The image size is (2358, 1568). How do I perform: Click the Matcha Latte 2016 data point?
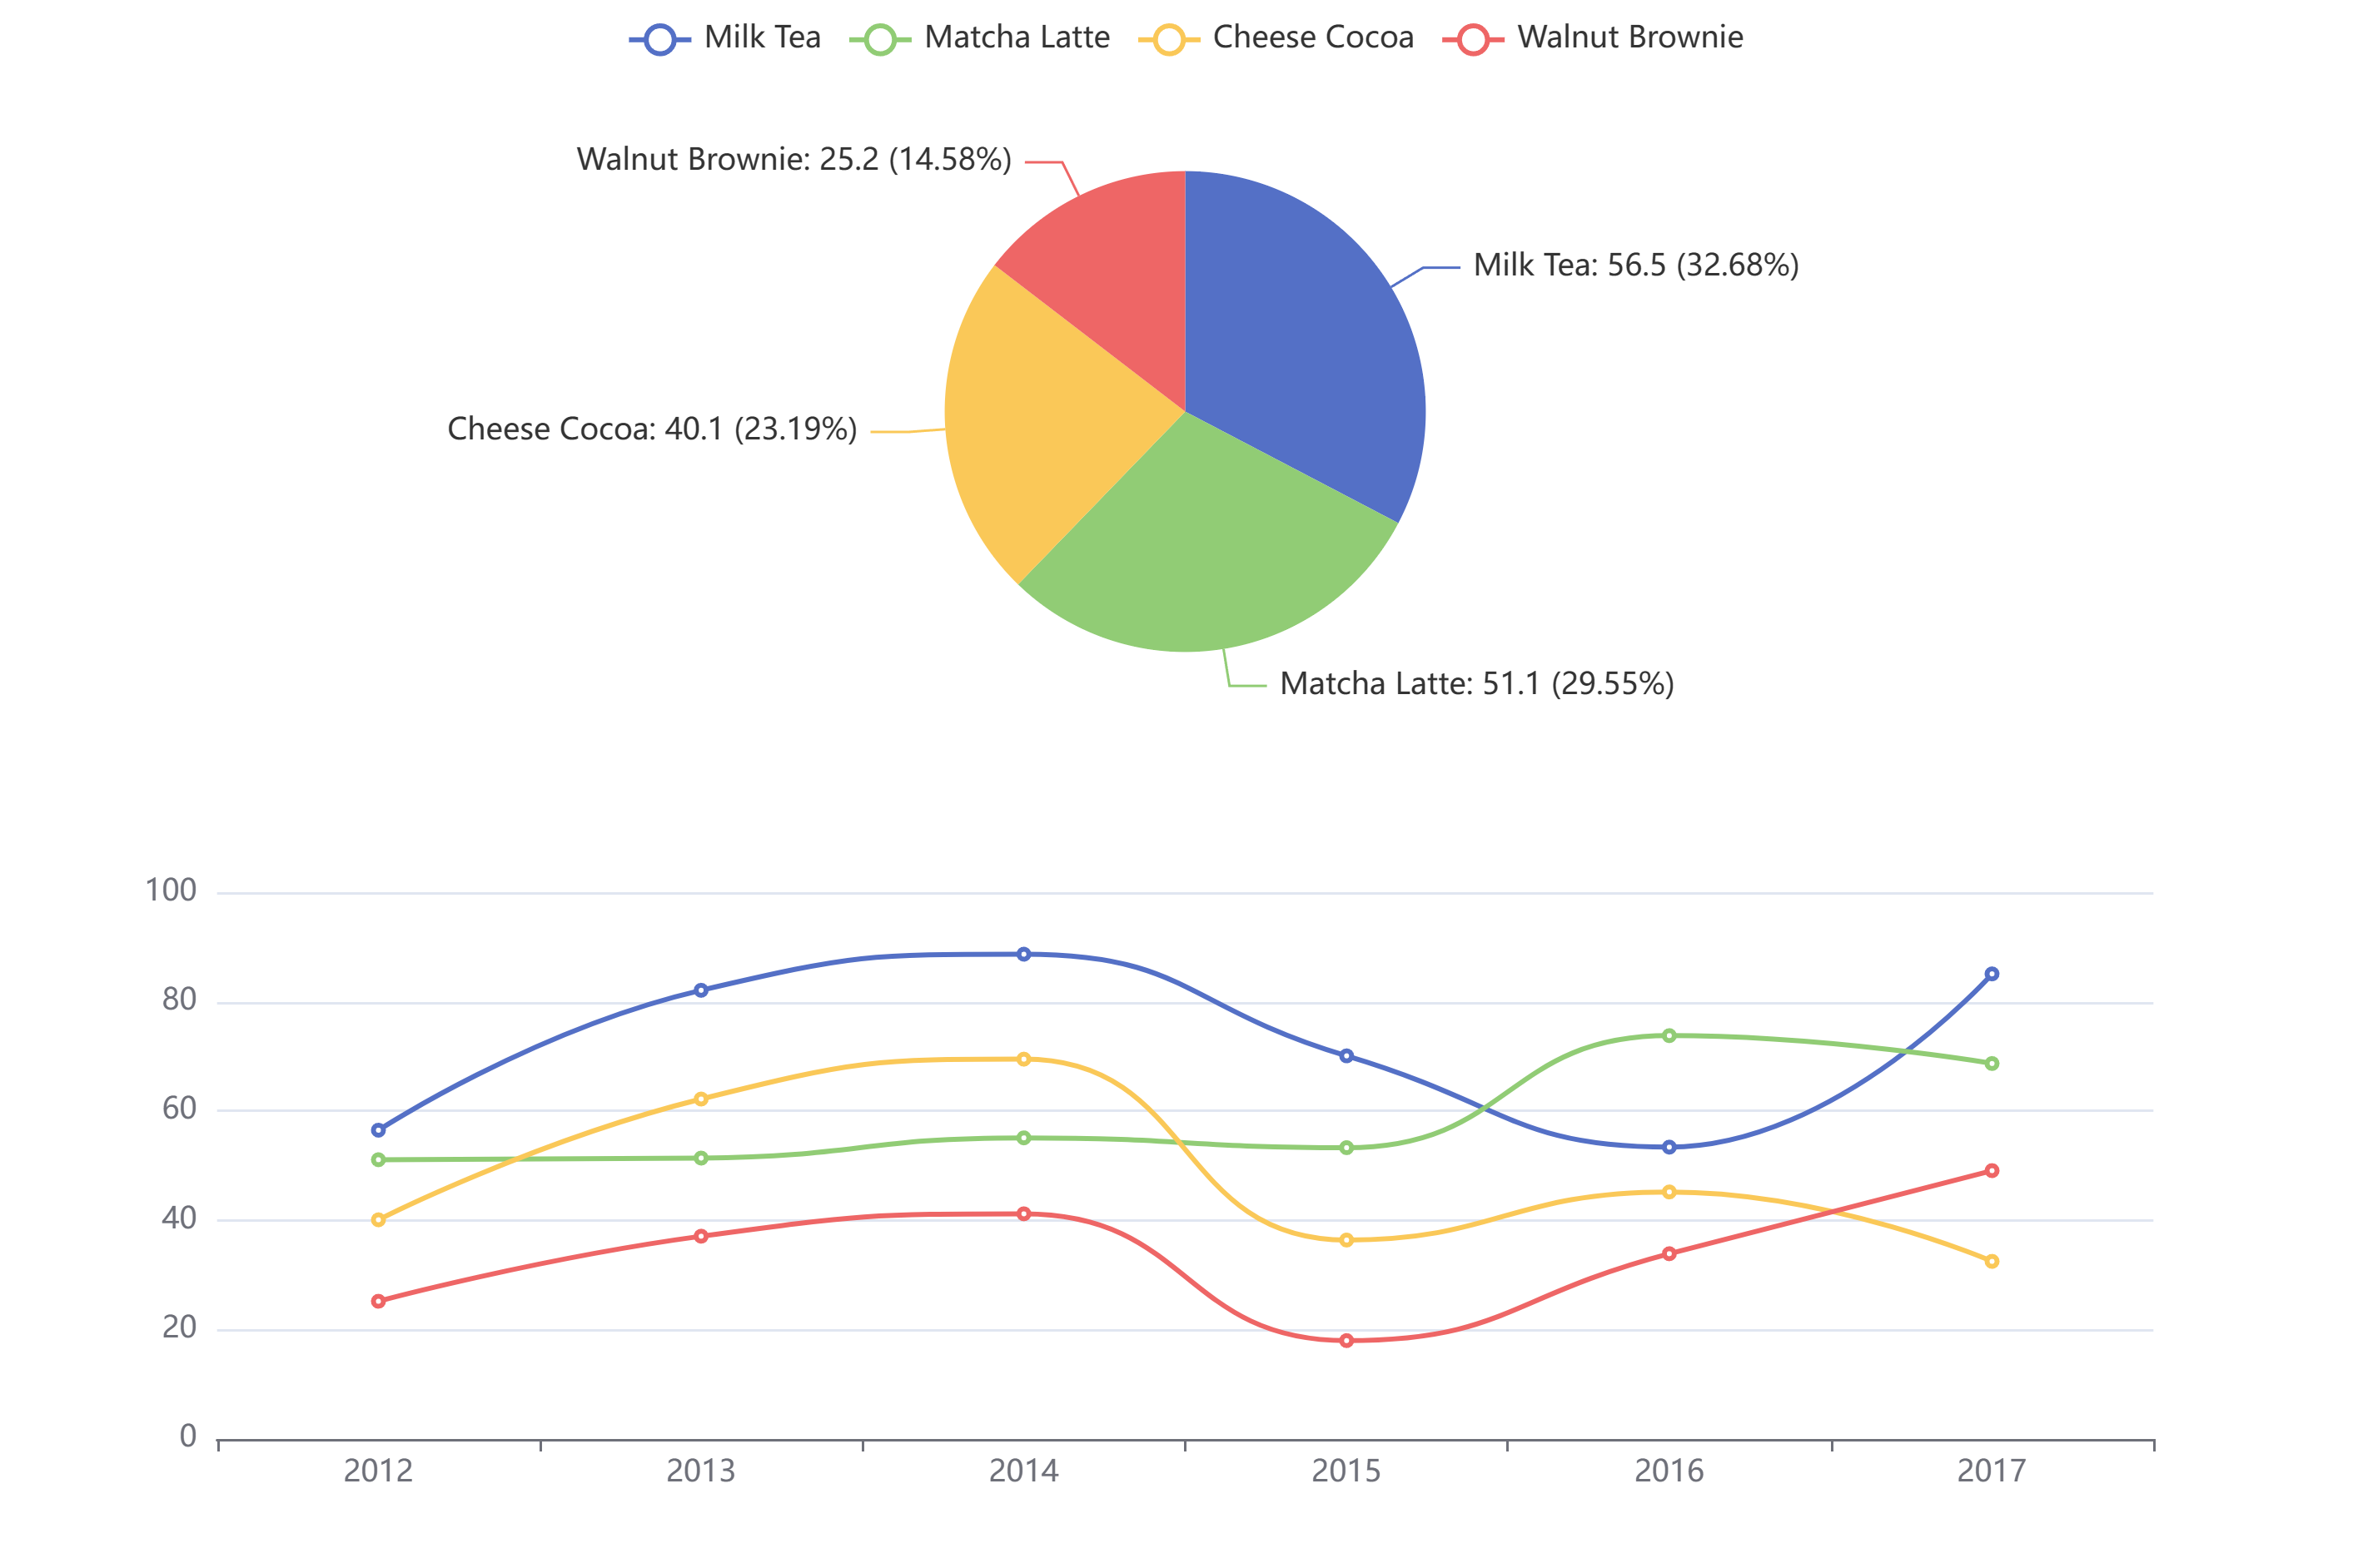pos(1669,1036)
